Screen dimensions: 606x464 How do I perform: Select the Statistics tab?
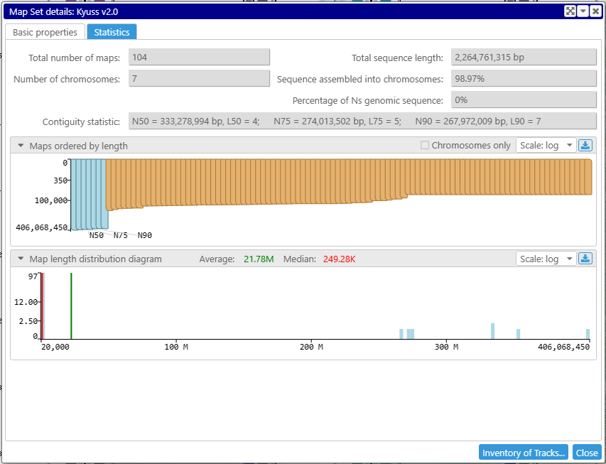coord(112,32)
